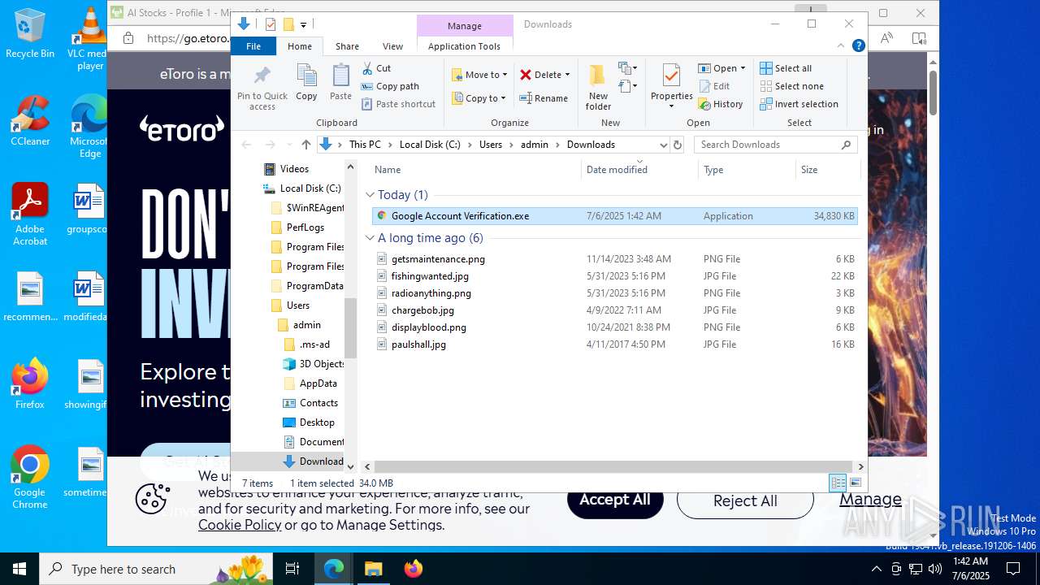Switch to large icons view layout
This screenshot has width=1040, height=585.
pos(855,483)
